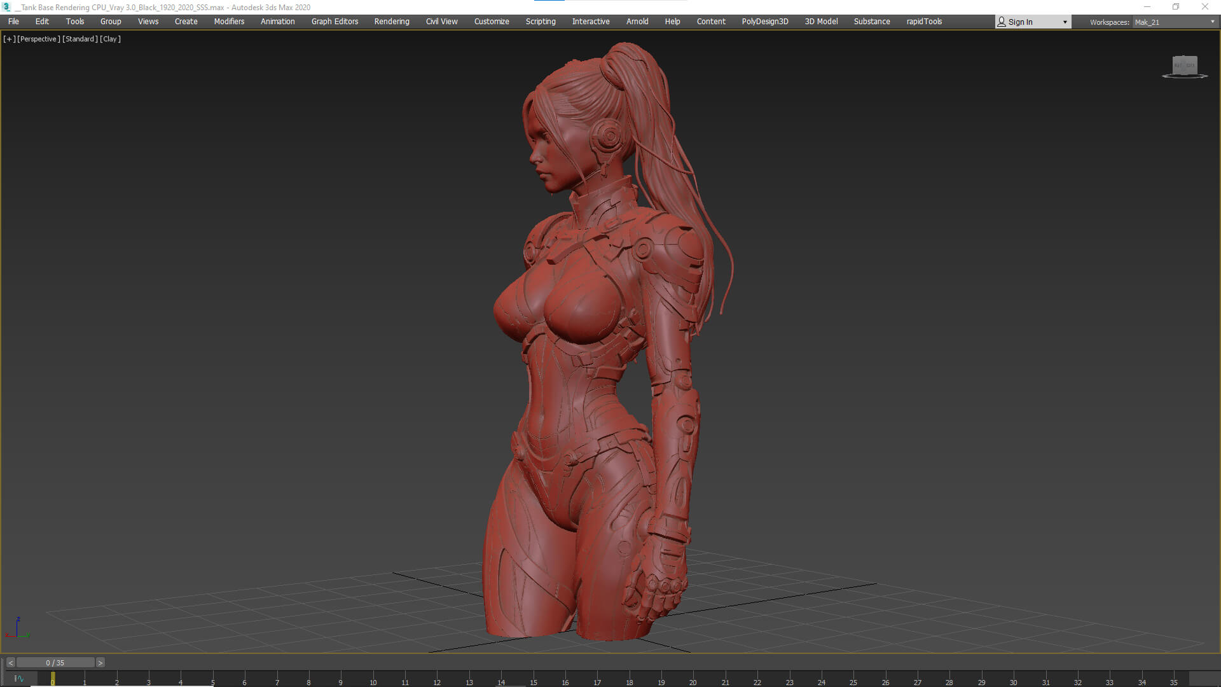
Task: Open the Create menu
Action: (186, 22)
